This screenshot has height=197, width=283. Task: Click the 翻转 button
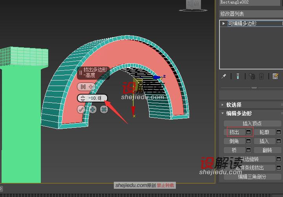pyautogui.click(x=268, y=150)
